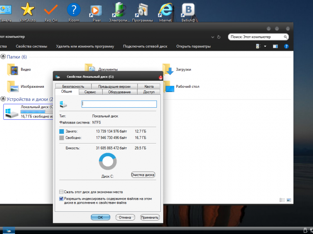
Task: Switch to the Предыдущие версии tab
Action: coord(114,86)
